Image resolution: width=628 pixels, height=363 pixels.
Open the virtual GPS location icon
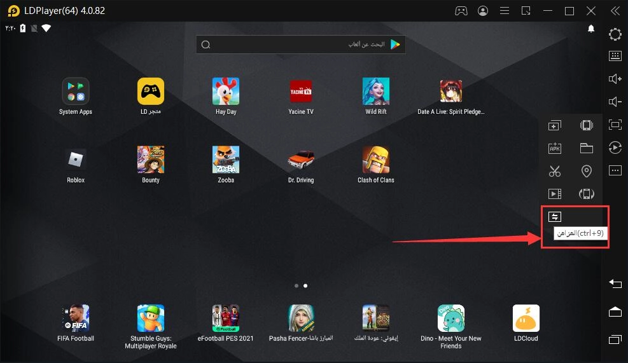(x=587, y=171)
